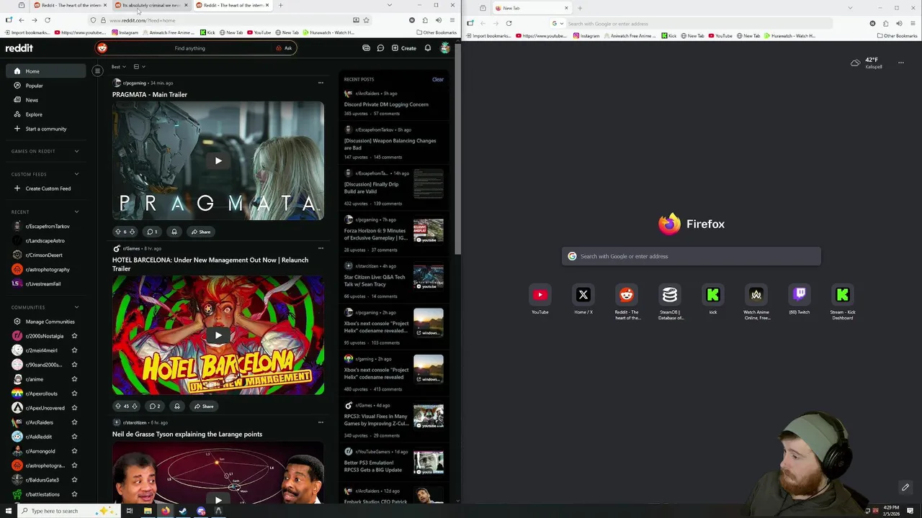Open the Best sort dropdown
Screen dimensions: 922x518
point(119,67)
